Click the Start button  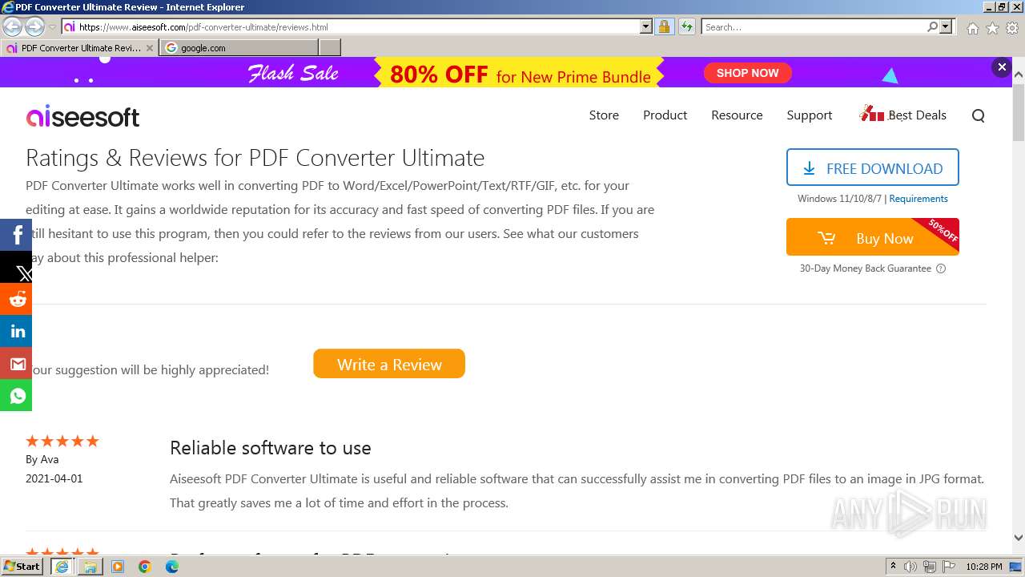[22, 567]
